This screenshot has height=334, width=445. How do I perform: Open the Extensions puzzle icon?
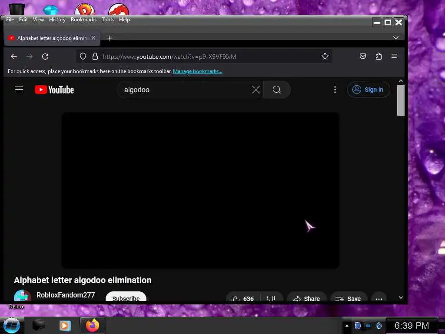(379, 56)
